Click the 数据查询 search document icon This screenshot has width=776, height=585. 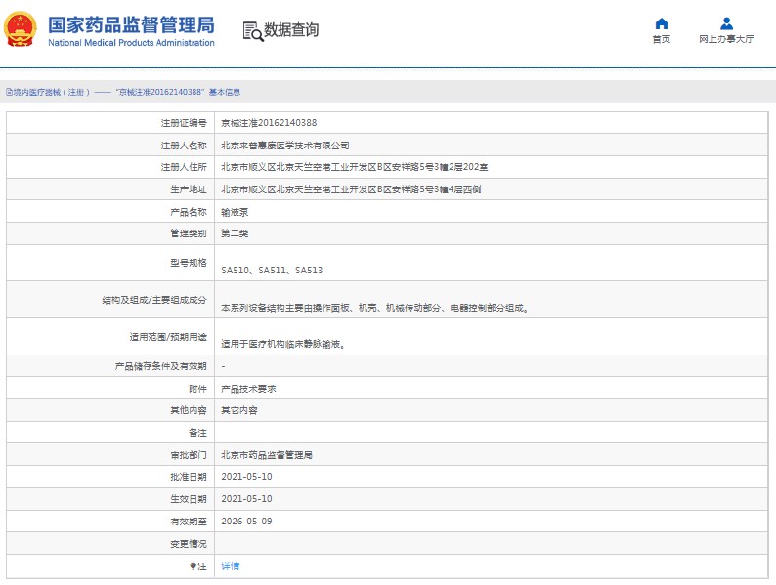[x=253, y=31]
